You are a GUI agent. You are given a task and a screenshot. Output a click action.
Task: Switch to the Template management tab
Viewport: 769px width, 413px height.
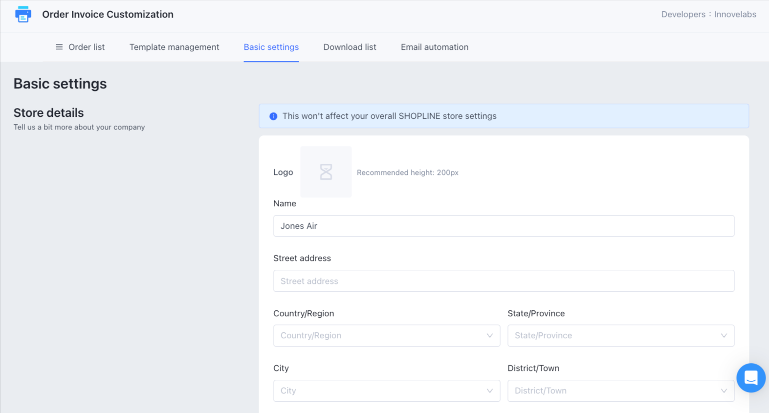coord(174,47)
